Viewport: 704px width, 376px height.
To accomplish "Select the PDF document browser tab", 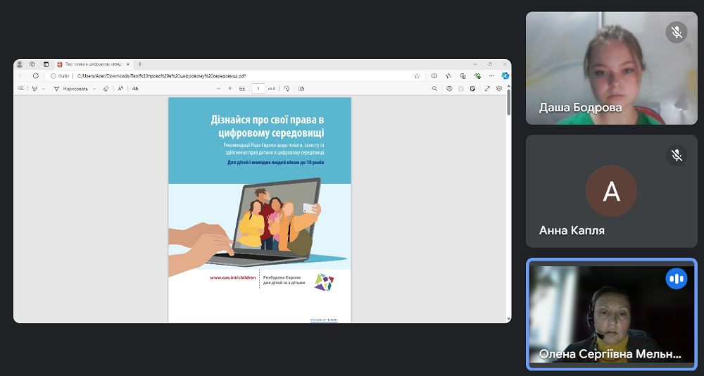I will [93, 64].
